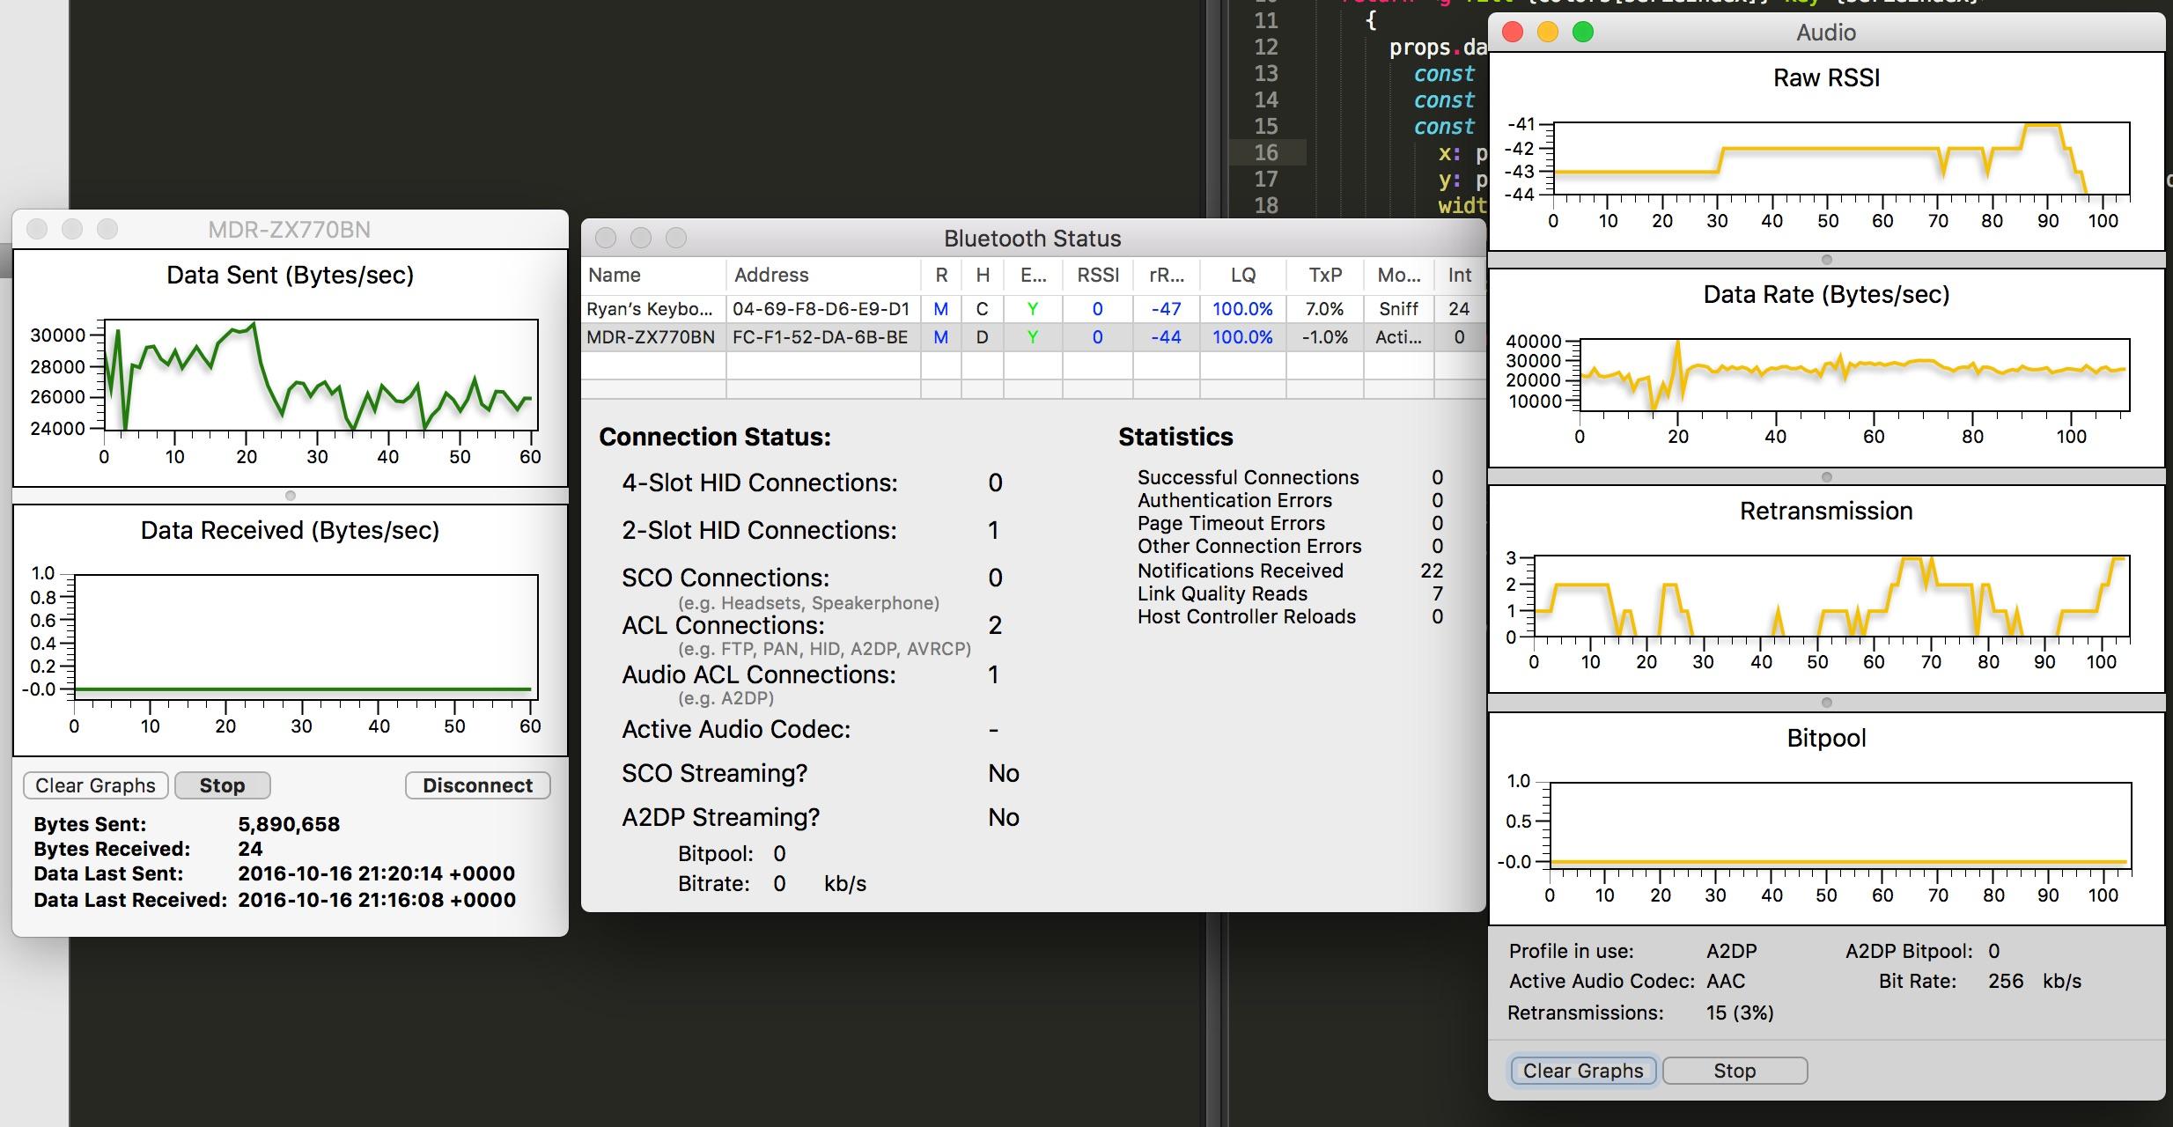
Task: Click Clear Graphs in Audio window
Action: pyautogui.click(x=1583, y=1071)
